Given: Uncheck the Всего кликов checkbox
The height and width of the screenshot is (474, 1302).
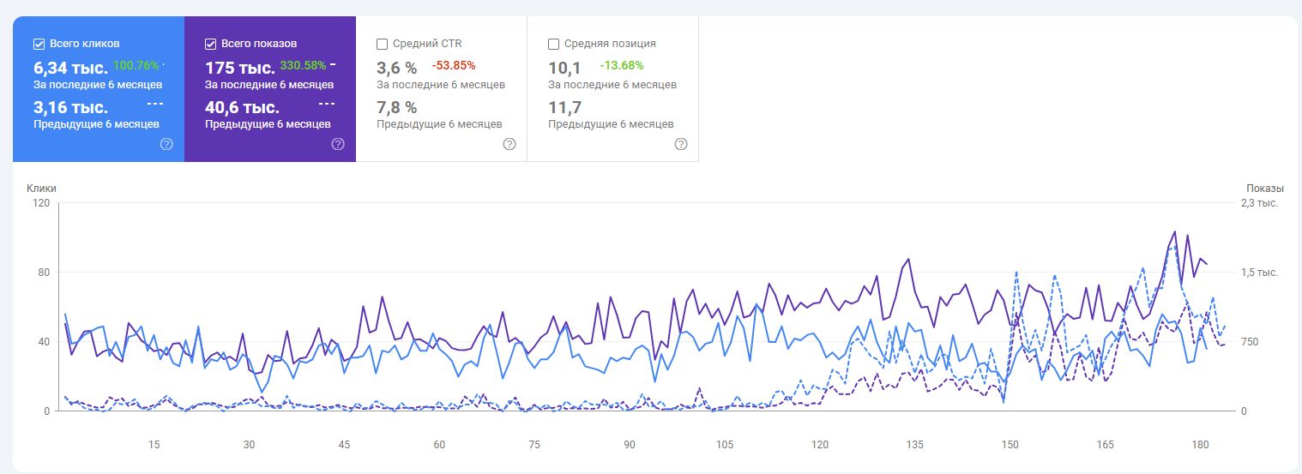Looking at the screenshot, I should point(39,44).
